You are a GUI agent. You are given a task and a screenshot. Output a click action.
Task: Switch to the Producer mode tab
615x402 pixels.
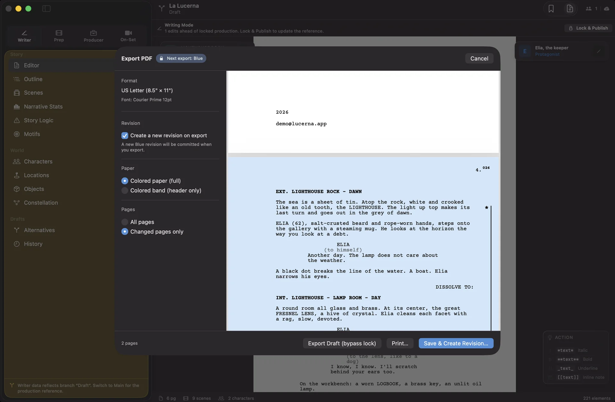94,36
